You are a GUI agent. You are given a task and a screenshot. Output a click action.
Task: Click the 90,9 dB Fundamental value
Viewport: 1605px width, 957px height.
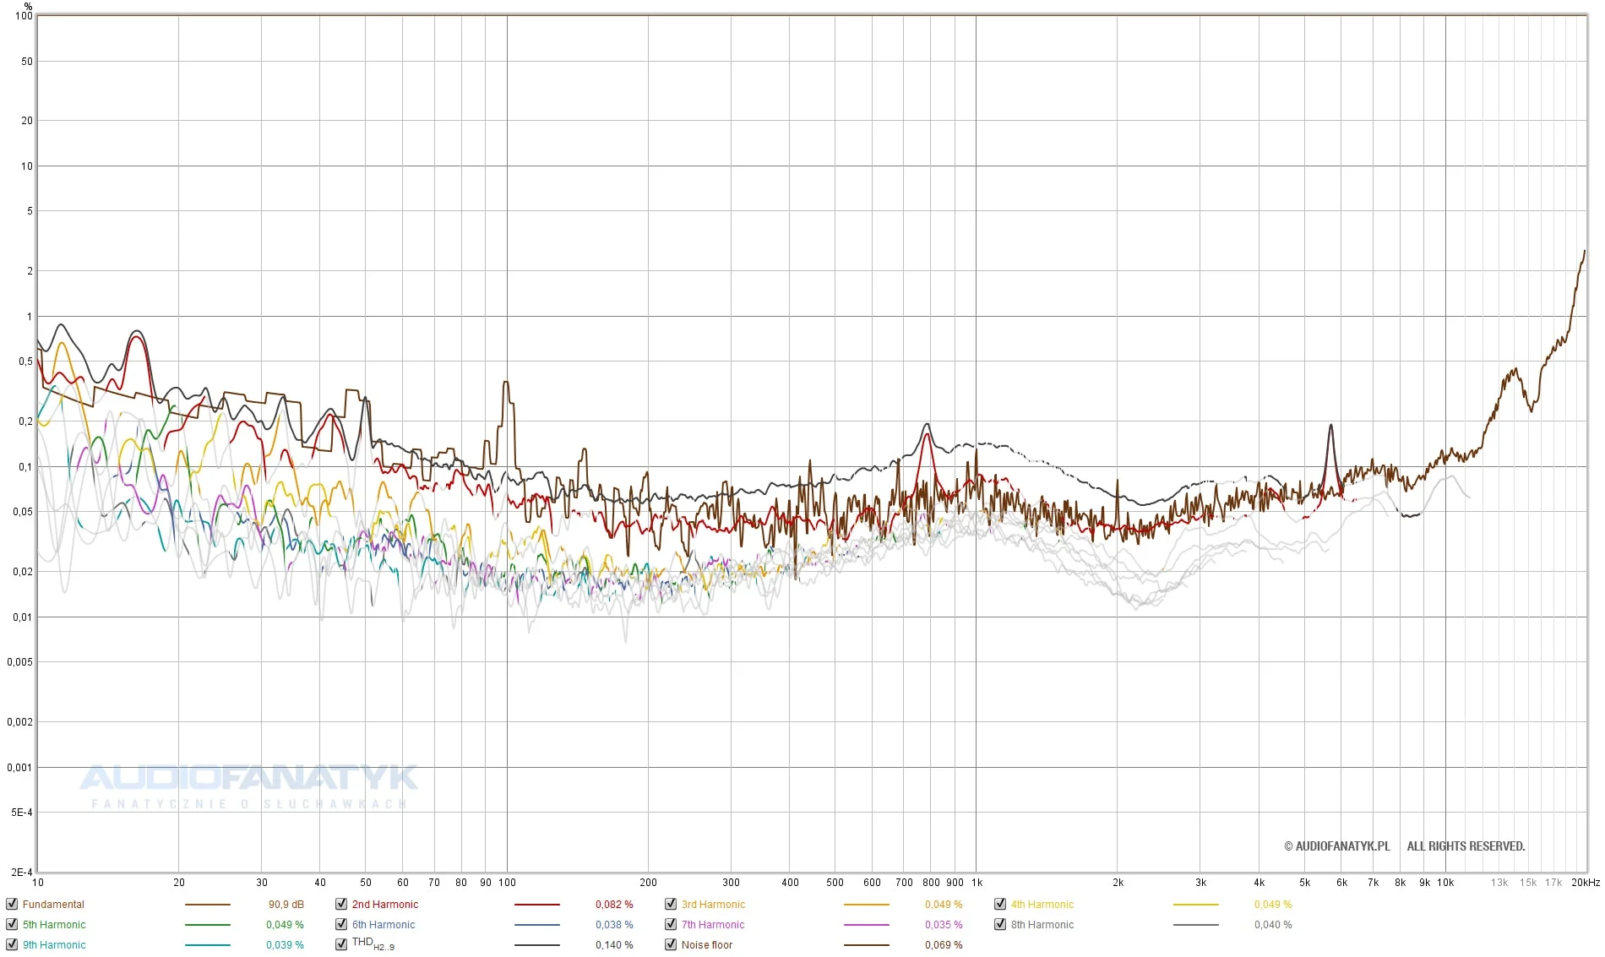point(286,904)
